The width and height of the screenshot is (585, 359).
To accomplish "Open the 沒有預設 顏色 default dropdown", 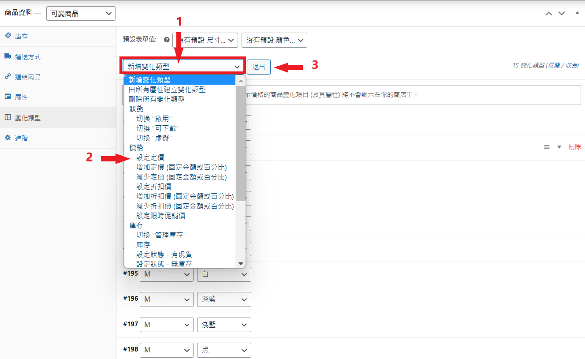I will click(274, 40).
